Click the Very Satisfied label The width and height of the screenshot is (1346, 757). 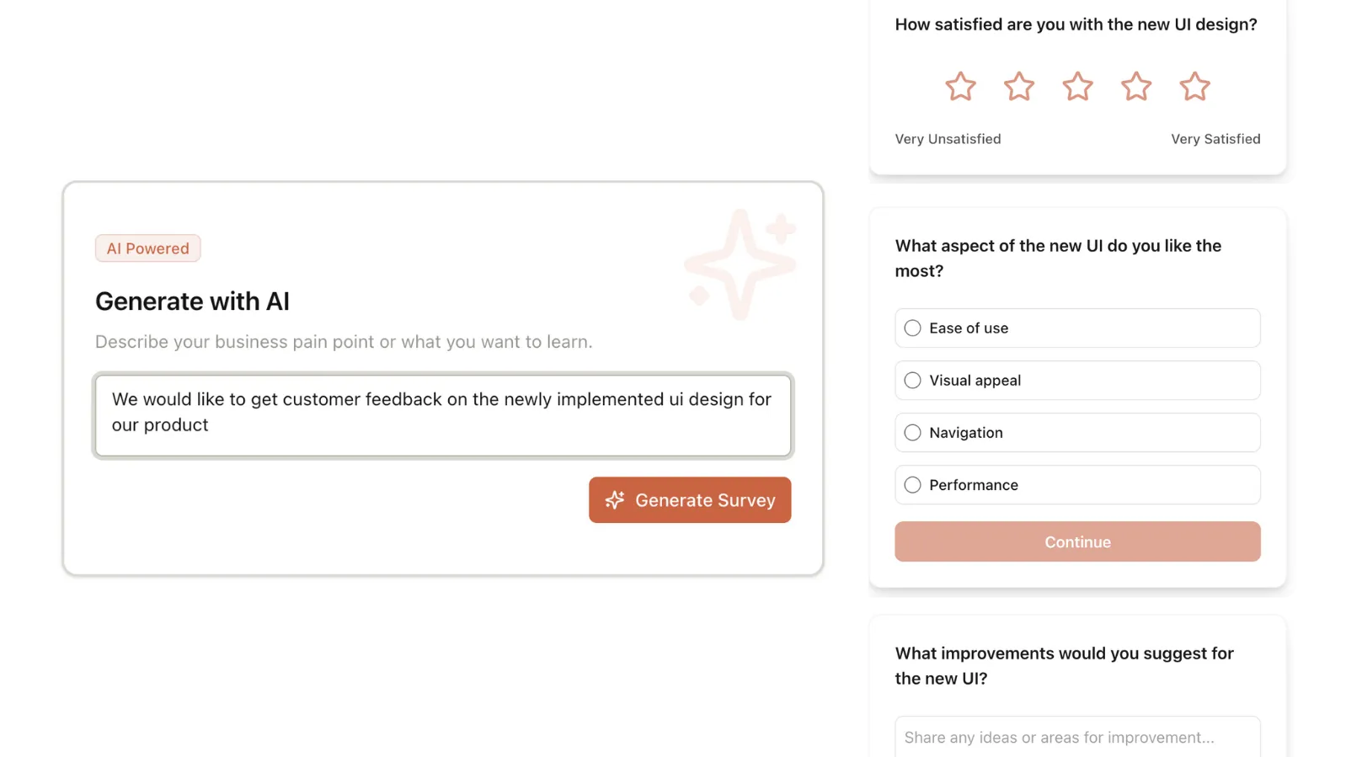[1215, 139]
